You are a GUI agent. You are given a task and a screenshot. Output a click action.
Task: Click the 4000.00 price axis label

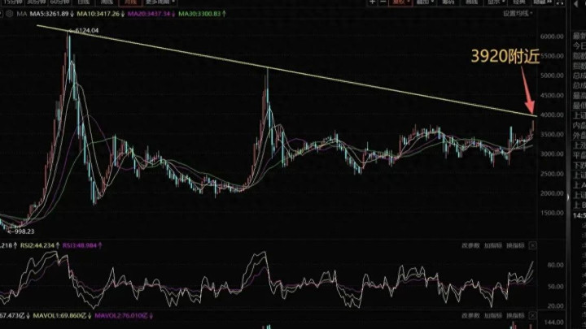tap(552, 115)
